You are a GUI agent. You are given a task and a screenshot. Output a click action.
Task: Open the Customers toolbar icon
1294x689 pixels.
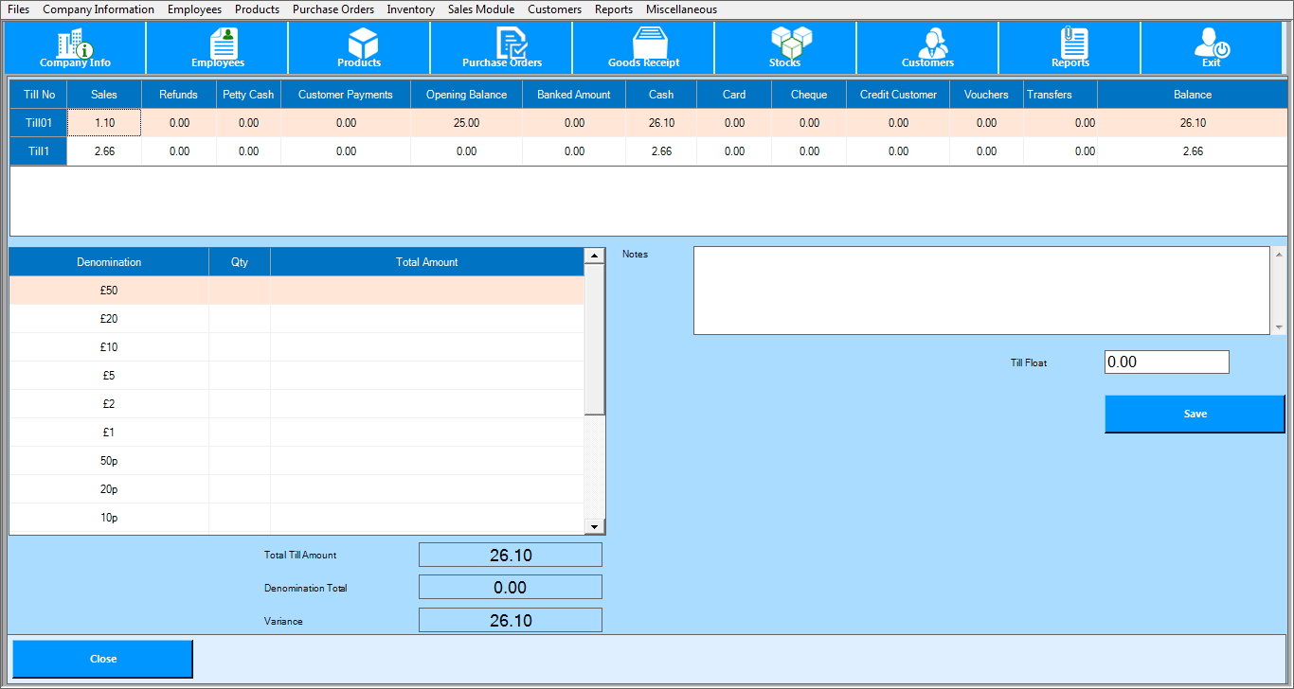(x=927, y=46)
